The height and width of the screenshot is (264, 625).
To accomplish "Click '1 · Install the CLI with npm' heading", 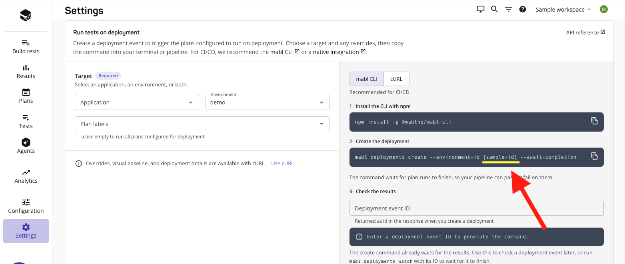I will pos(380,106).
